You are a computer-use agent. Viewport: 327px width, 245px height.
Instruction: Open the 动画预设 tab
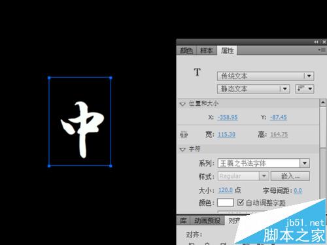207,221
